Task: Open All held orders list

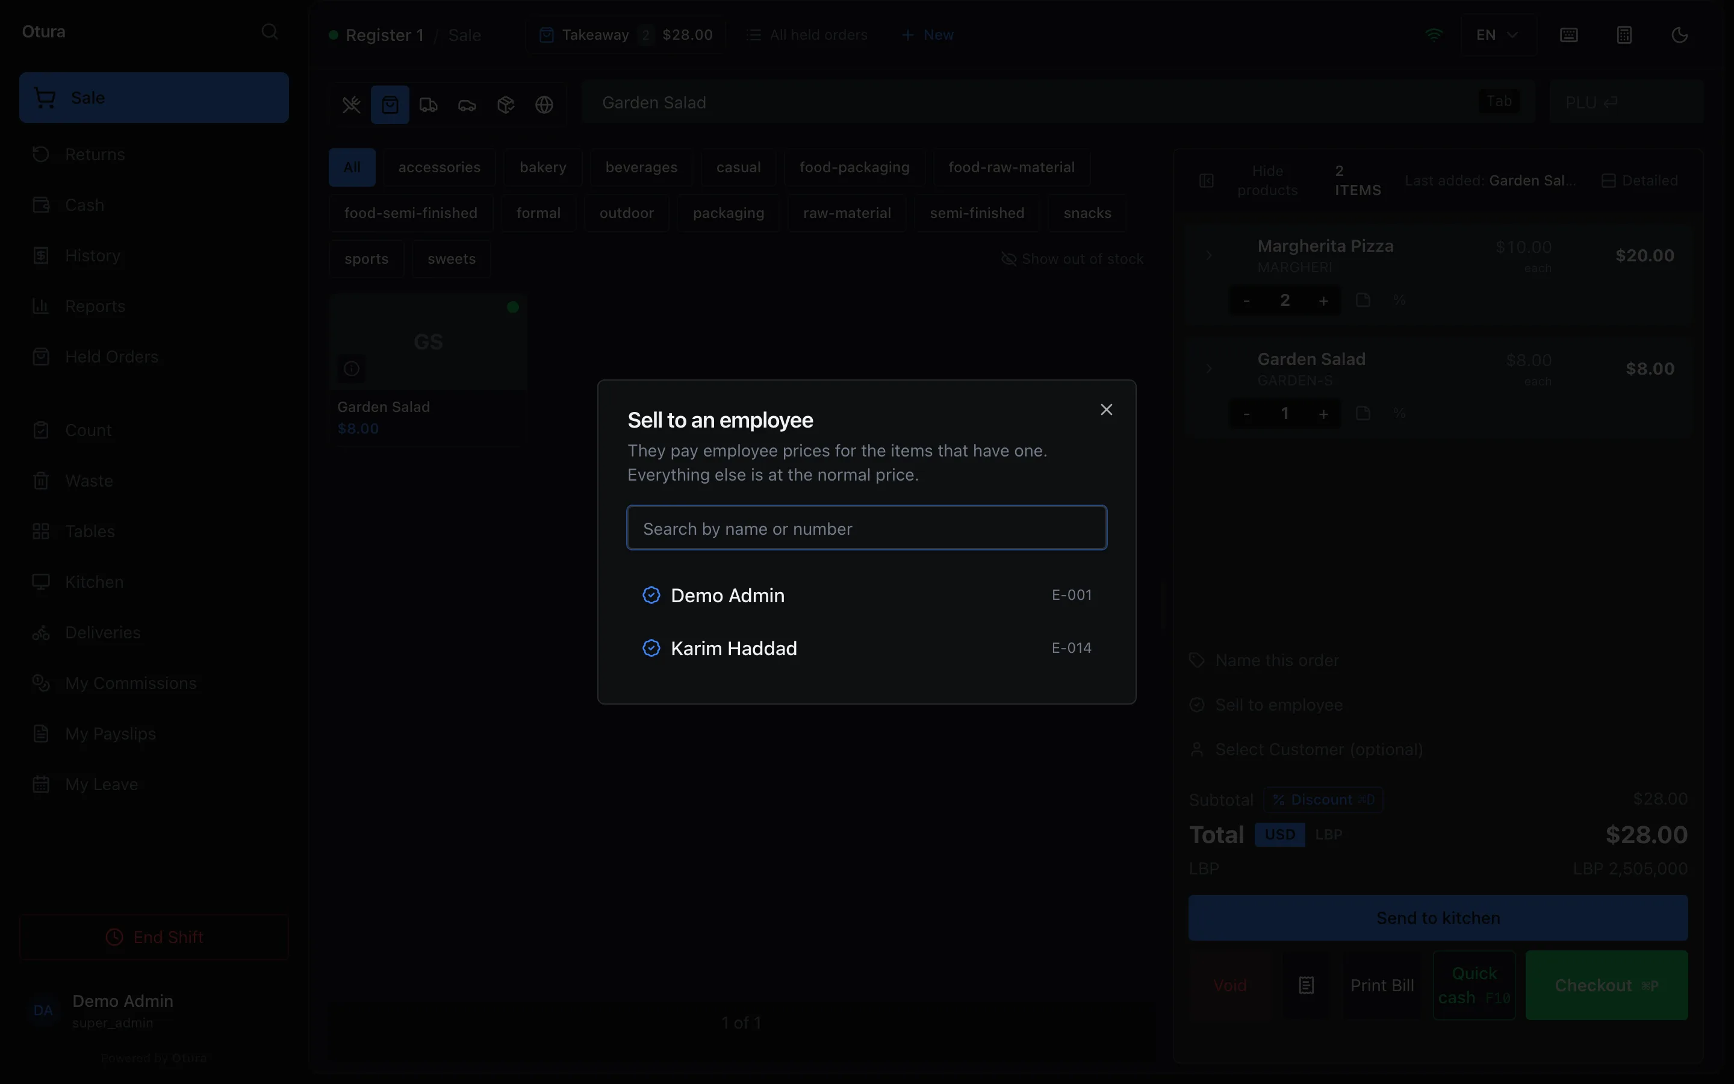Action: click(x=807, y=35)
